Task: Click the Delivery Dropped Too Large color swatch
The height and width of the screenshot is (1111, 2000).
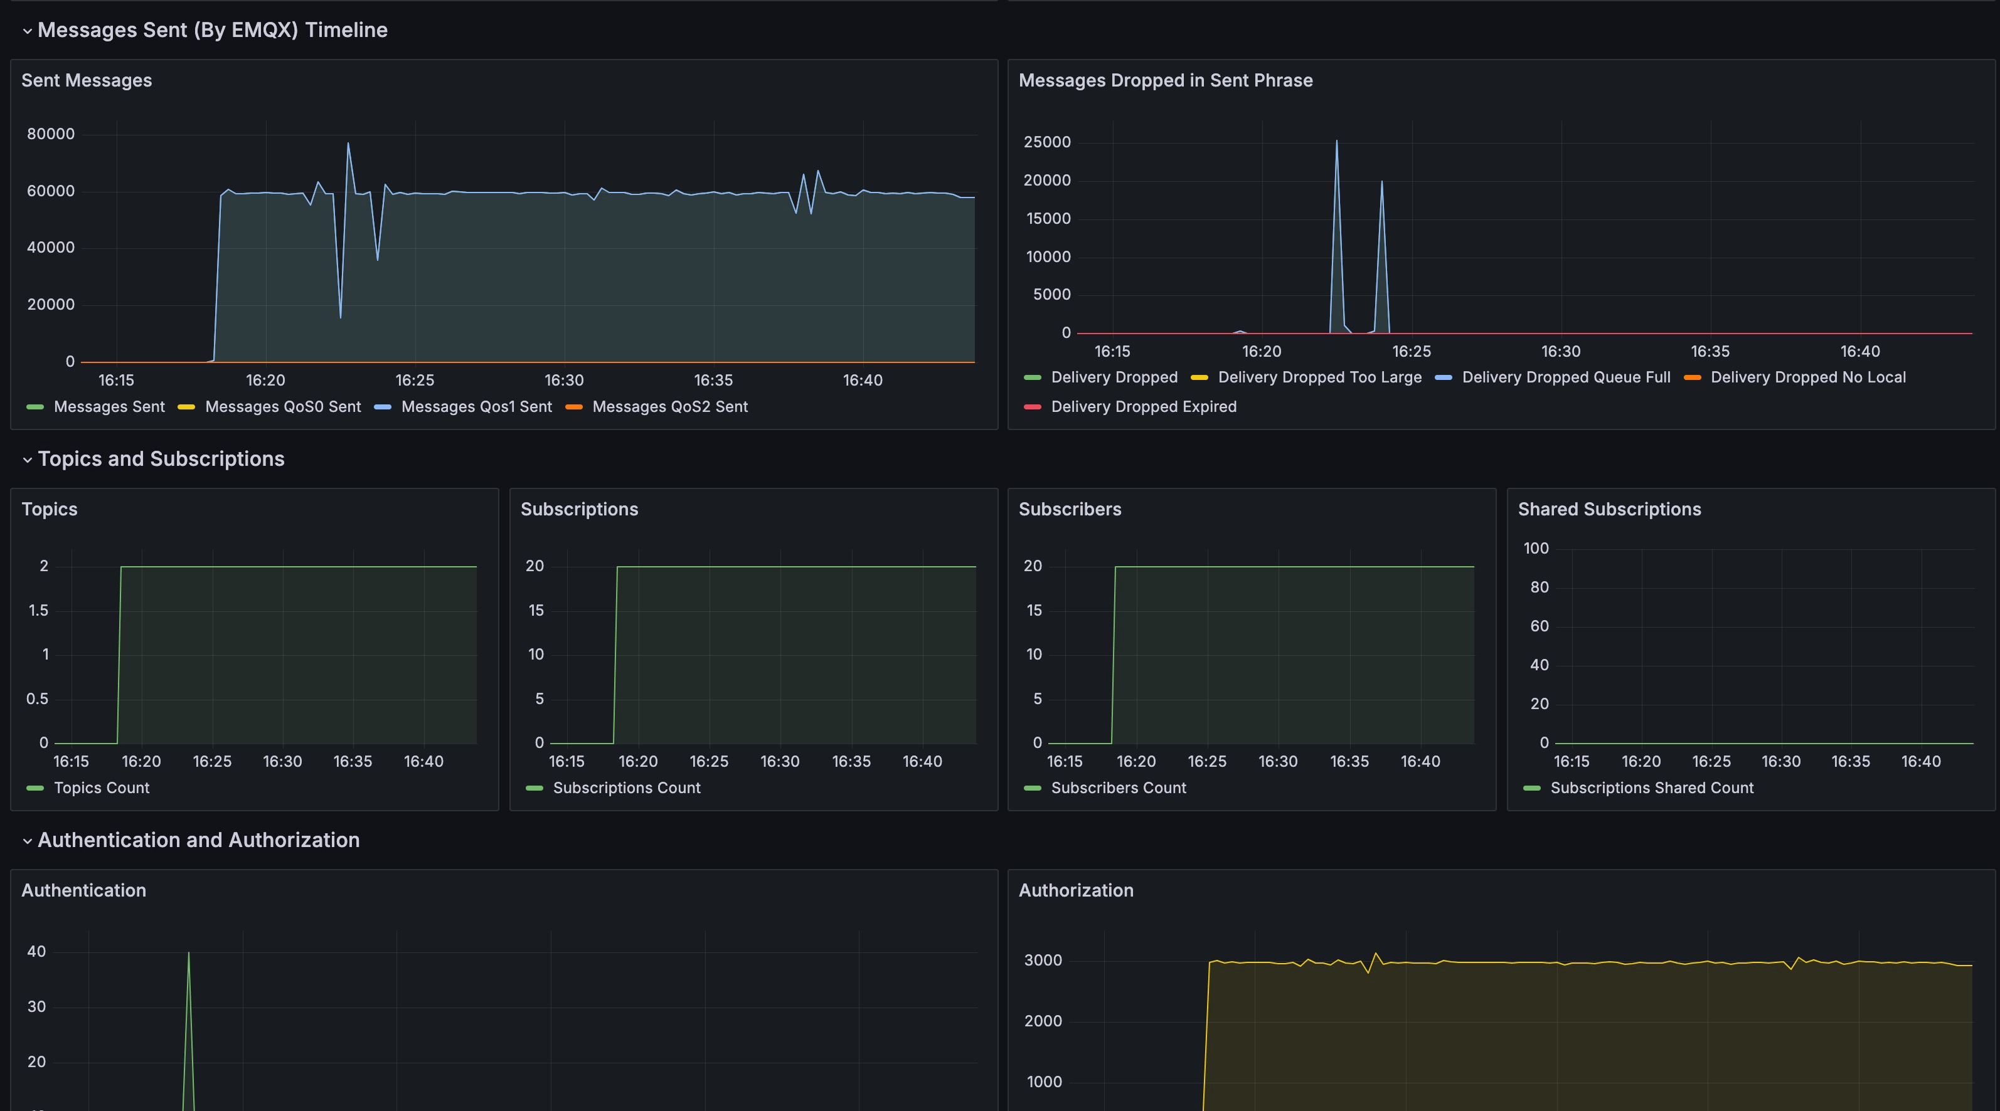Action: click(1199, 377)
